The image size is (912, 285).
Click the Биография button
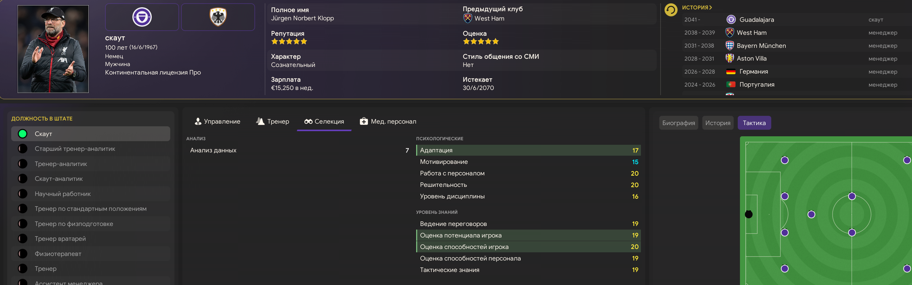[x=678, y=123]
